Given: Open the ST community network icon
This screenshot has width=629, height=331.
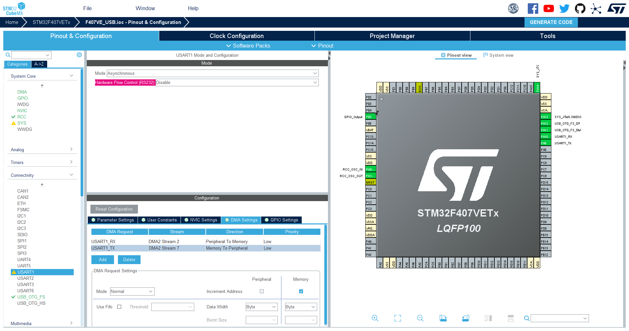Looking at the screenshot, I should [x=596, y=9].
